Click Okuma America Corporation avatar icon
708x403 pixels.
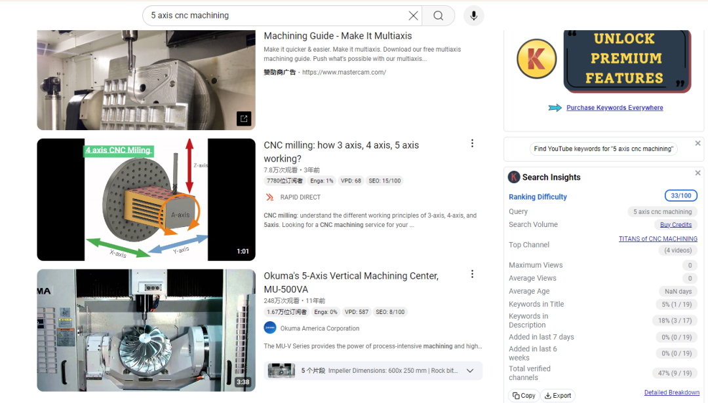coord(270,328)
